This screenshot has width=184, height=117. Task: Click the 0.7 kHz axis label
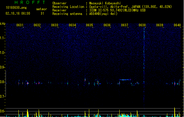click(x=2, y=97)
